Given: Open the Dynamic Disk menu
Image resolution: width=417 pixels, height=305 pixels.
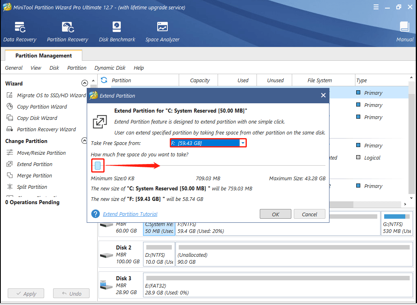Looking at the screenshot, I should [110, 68].
